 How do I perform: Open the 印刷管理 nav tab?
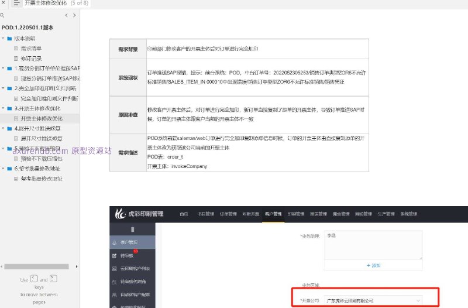click(296, 214)
